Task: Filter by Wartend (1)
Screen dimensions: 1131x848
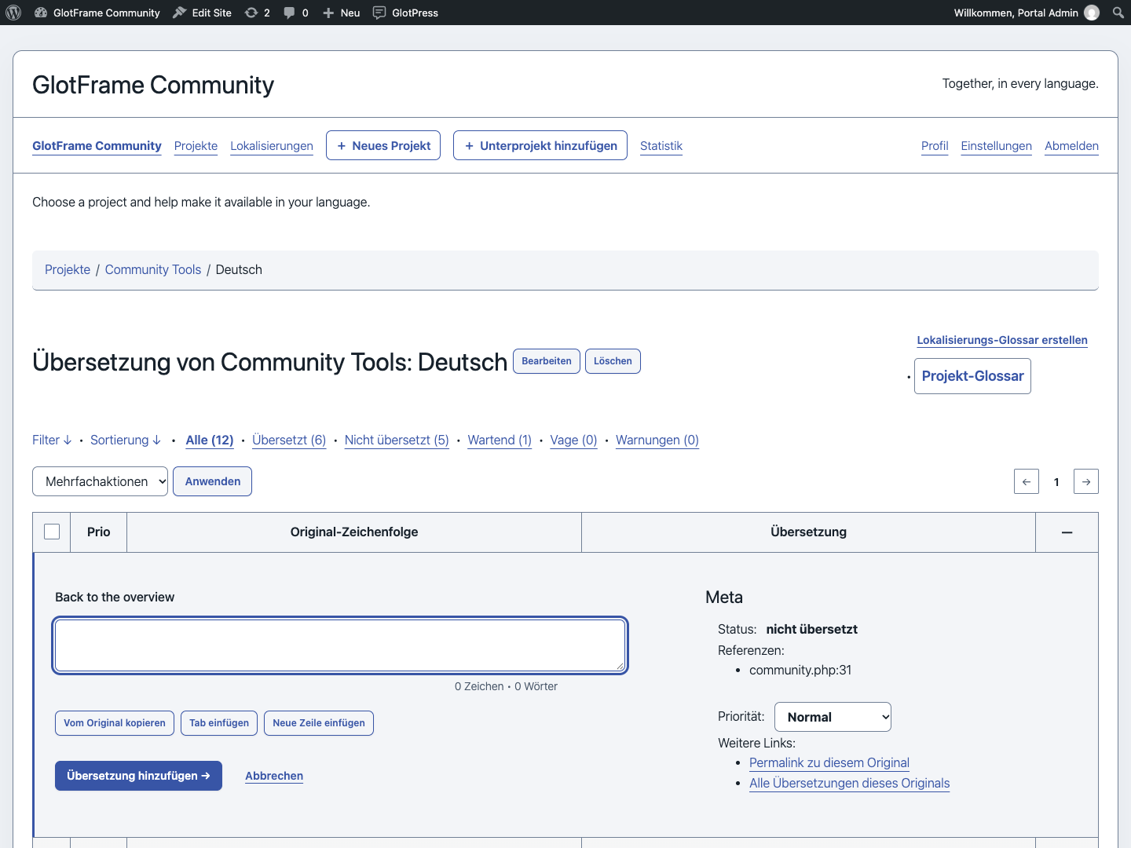Action: point(500,440)
